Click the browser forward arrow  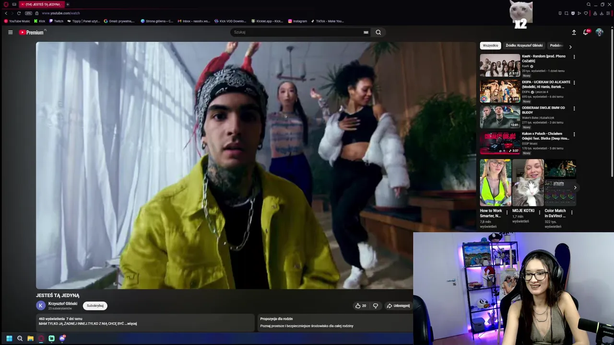tap(12, 13)
